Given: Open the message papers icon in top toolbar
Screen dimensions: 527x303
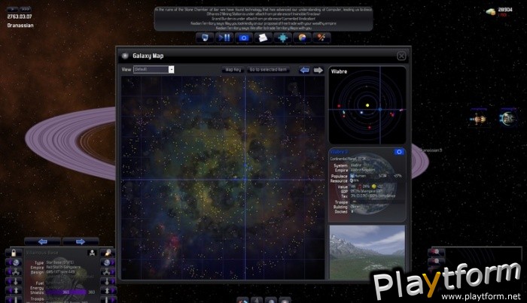Looking at the screenshot, I should 263,38.
